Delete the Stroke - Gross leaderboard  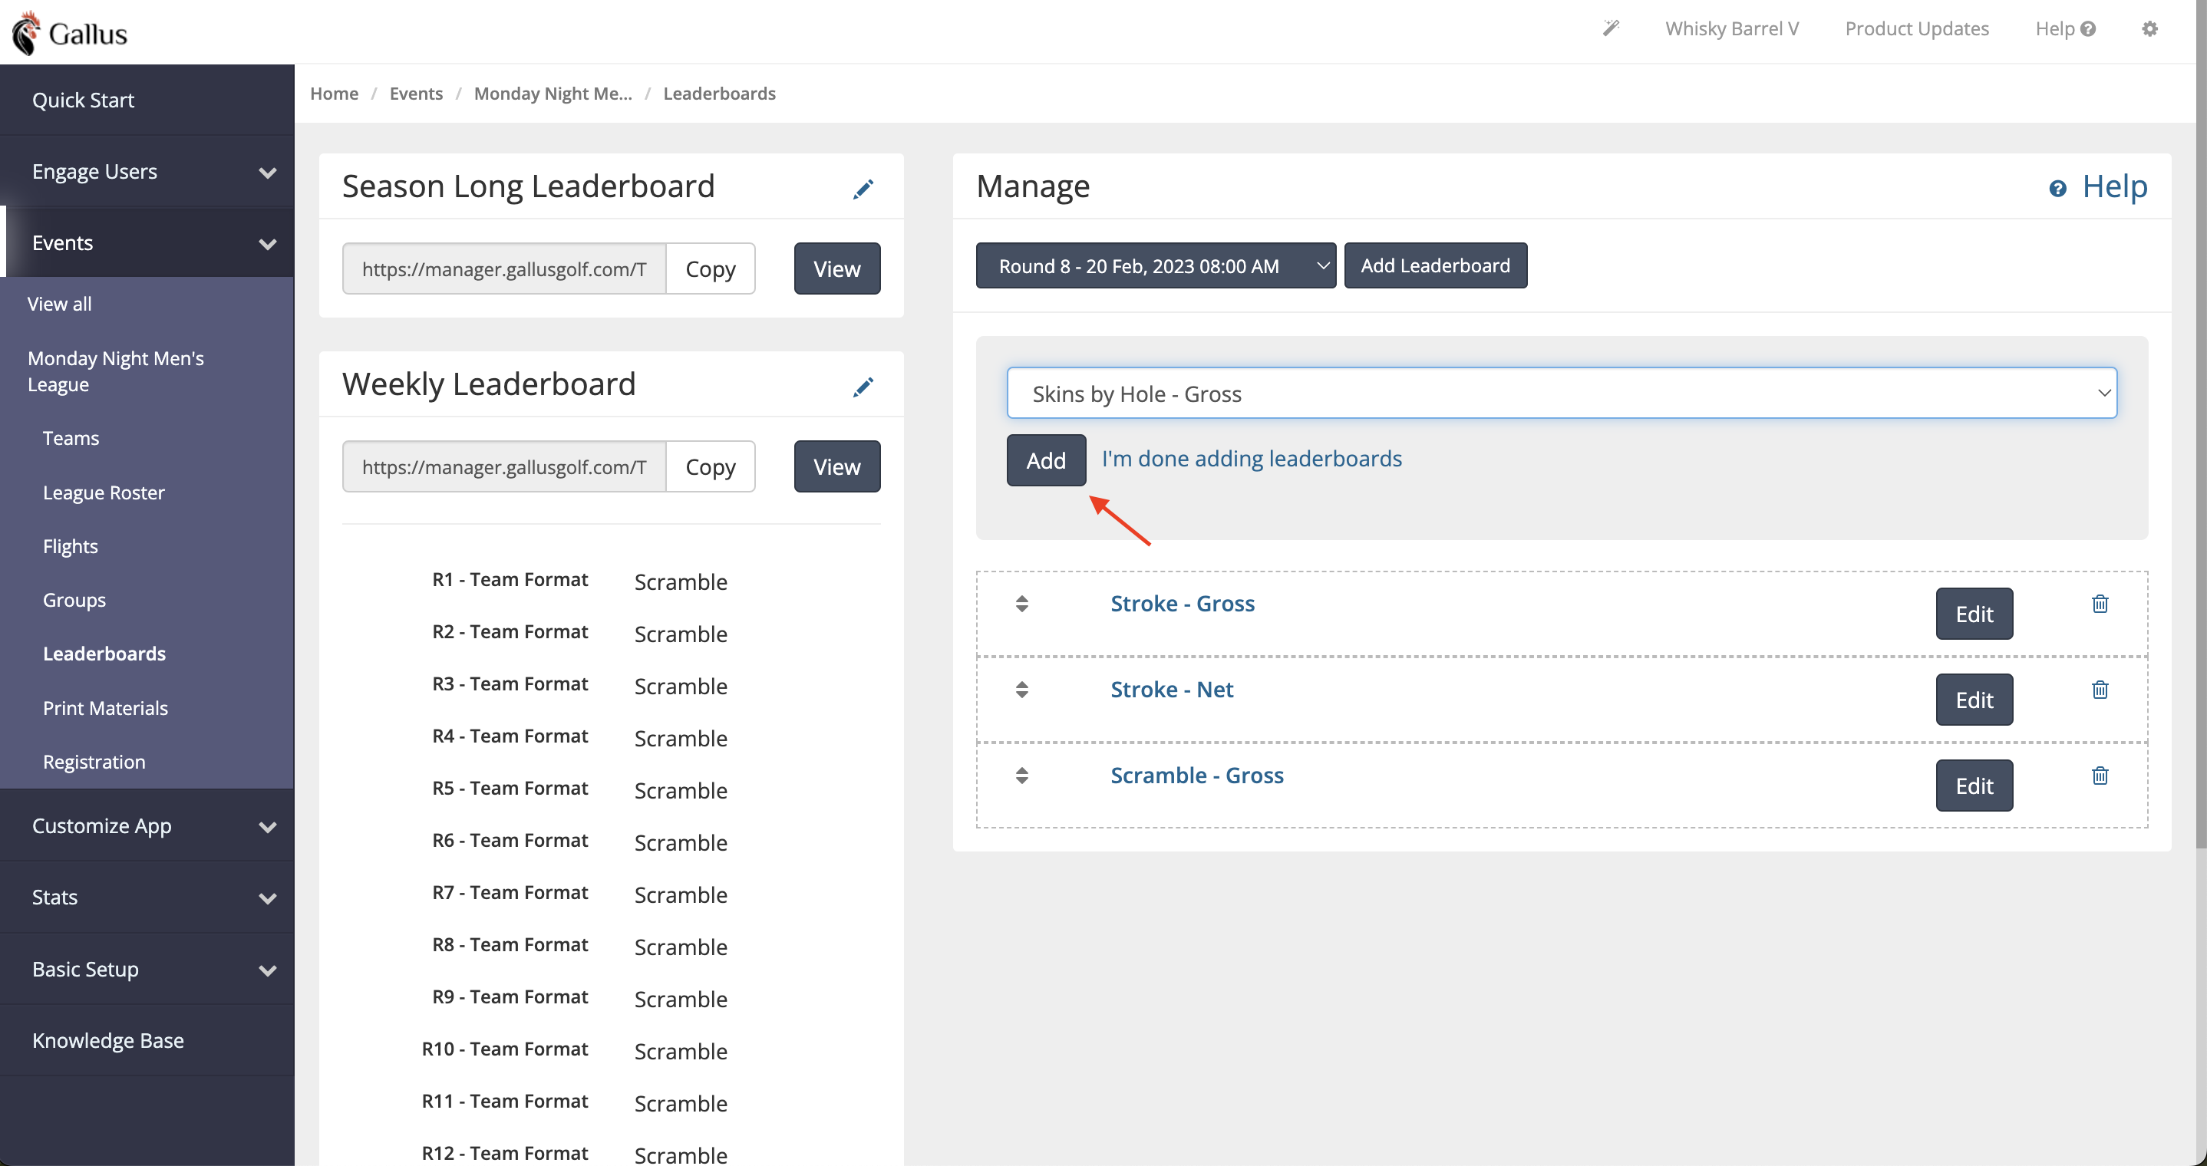pos(2100,603)
